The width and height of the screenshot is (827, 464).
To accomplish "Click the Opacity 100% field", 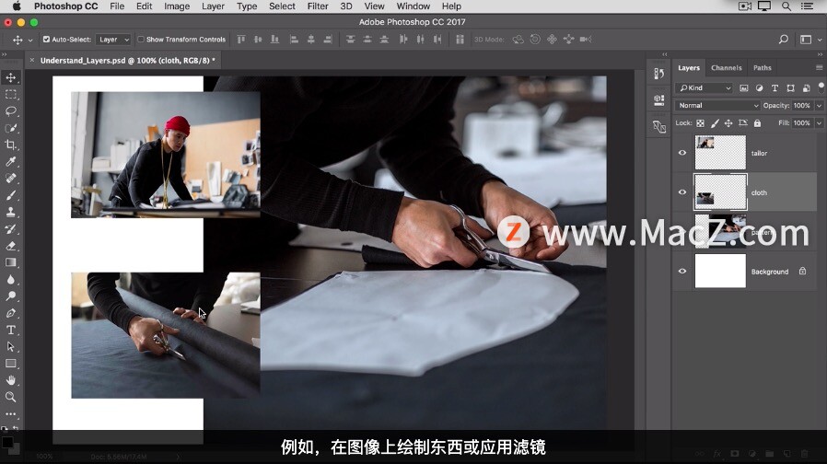I will (x=802, y=106).
